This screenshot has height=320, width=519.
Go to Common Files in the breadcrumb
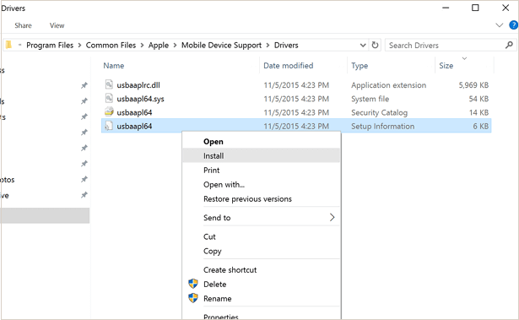click(x=111, y=45)
